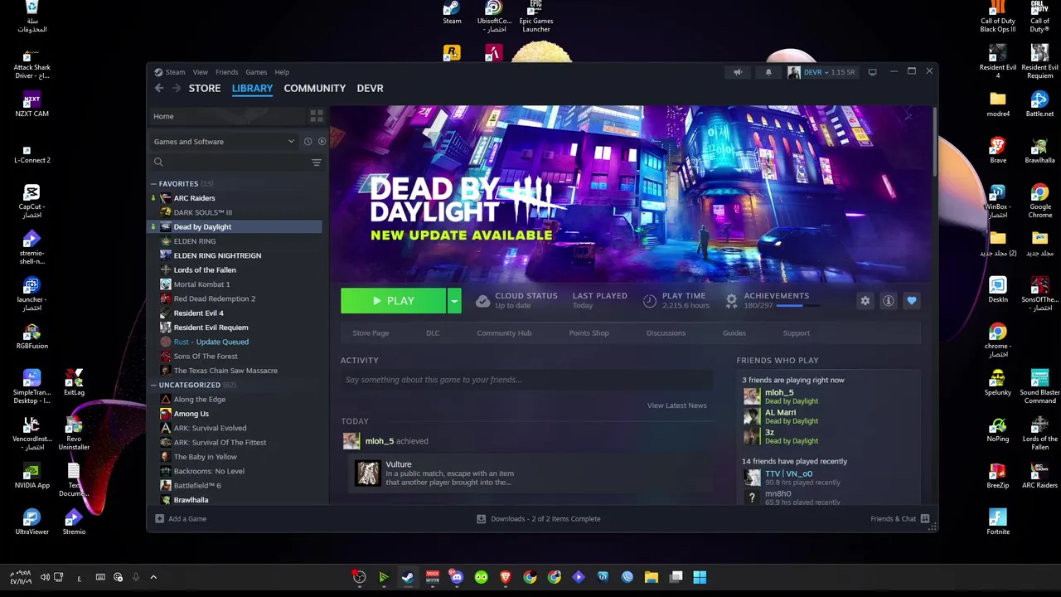The width and height of the screenshot is (1061, 597).
Task: Switch library to grid collections view
Action: (x=316, y=116)
